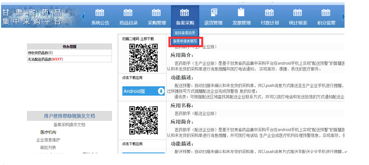
Task: Click the QR code for 医药助手（配送企业版）
Action: 143,120
